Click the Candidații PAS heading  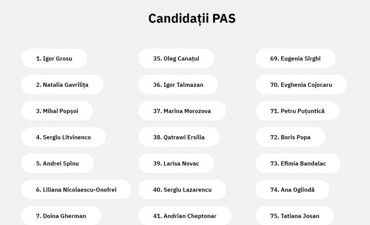click(x=192, y=18)
